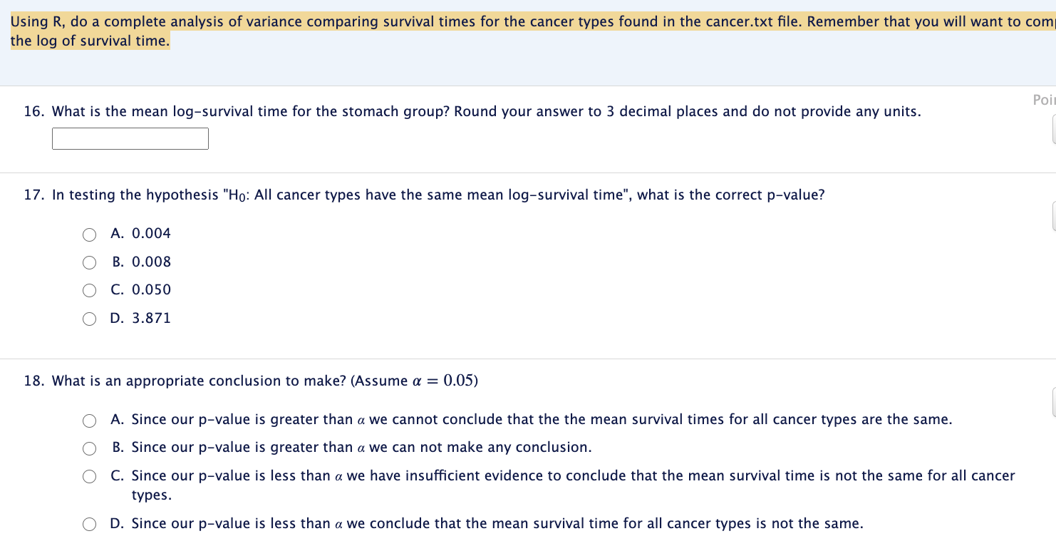Viewport: 1056px width, 551px height.
Task: Pick the 0.050 radio button
Action: 89,291
